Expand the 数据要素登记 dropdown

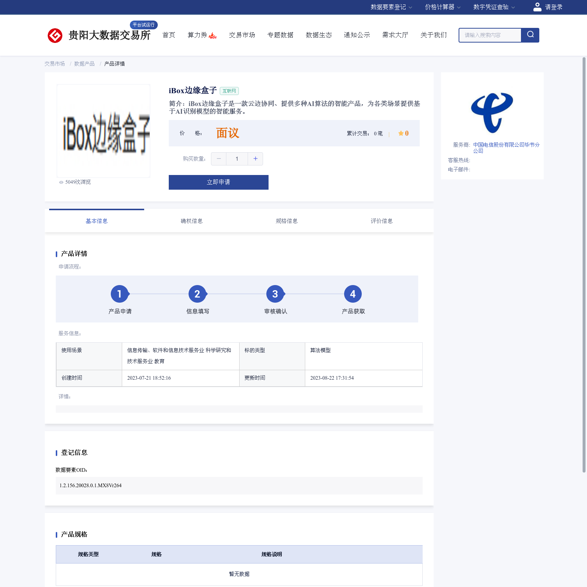click(x=391, y=7)
